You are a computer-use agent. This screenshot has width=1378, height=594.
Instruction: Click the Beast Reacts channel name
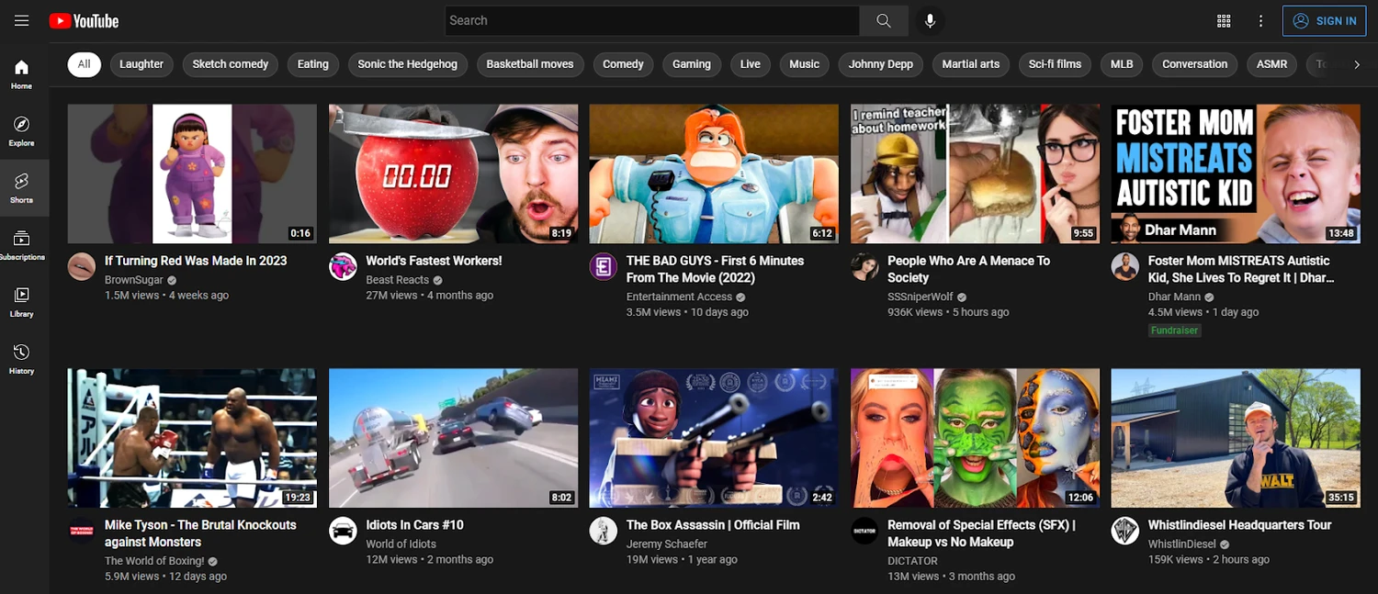point(397,280)
